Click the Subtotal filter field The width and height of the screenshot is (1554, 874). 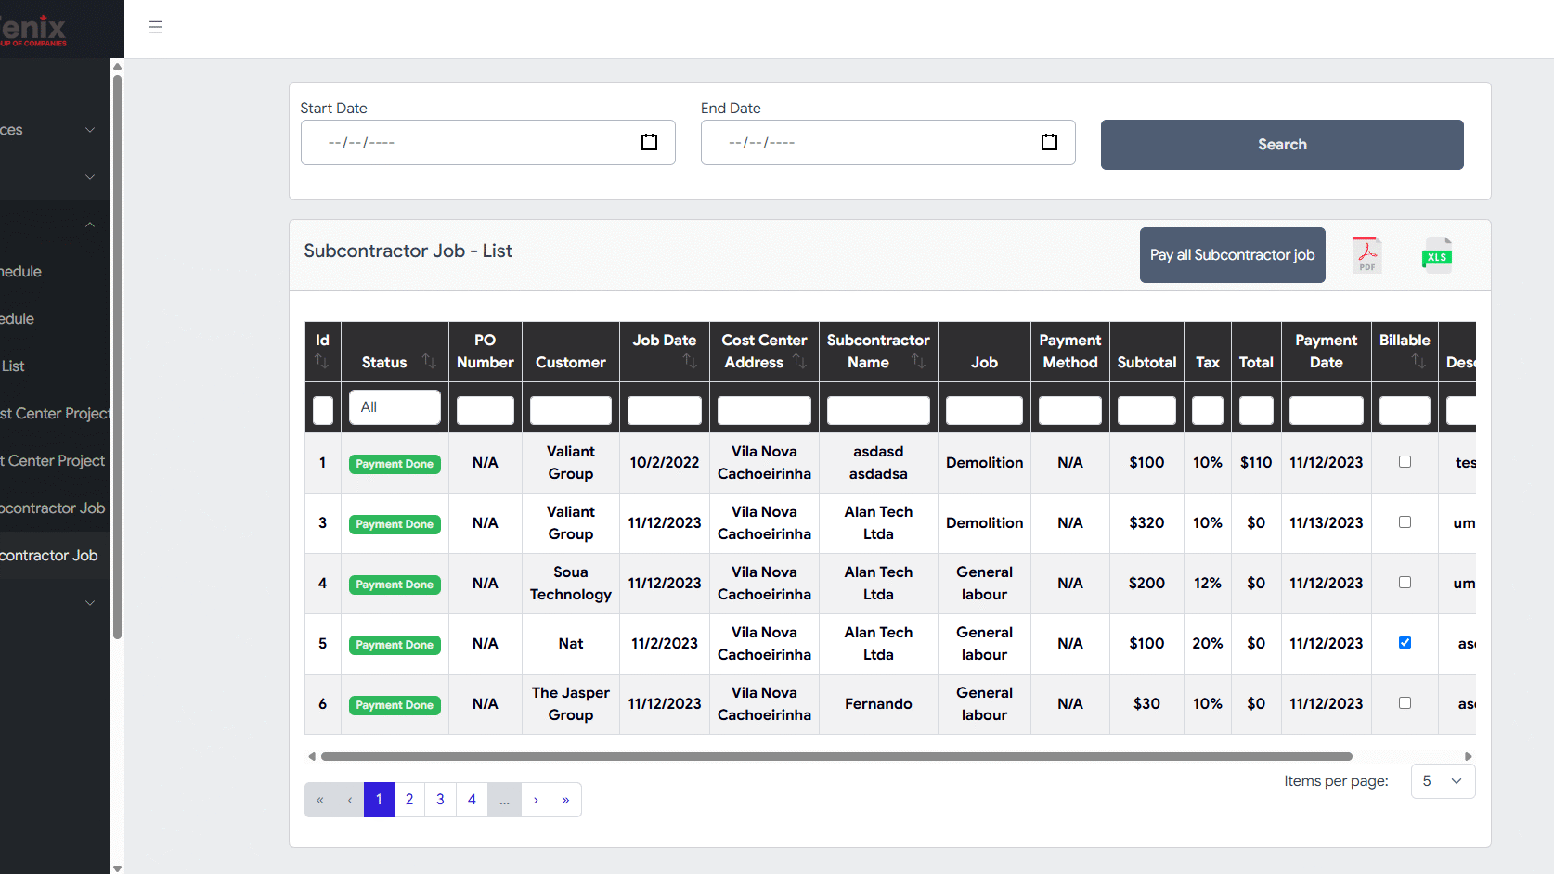1146,410
